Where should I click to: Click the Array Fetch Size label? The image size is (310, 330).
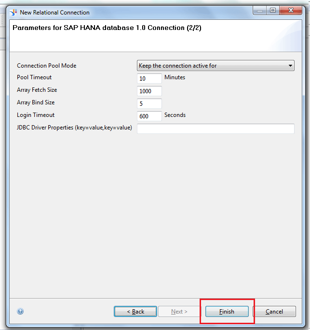click(37, 90)
